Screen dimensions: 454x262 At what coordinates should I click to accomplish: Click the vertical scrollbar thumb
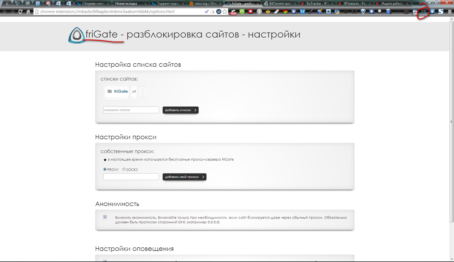452,122
